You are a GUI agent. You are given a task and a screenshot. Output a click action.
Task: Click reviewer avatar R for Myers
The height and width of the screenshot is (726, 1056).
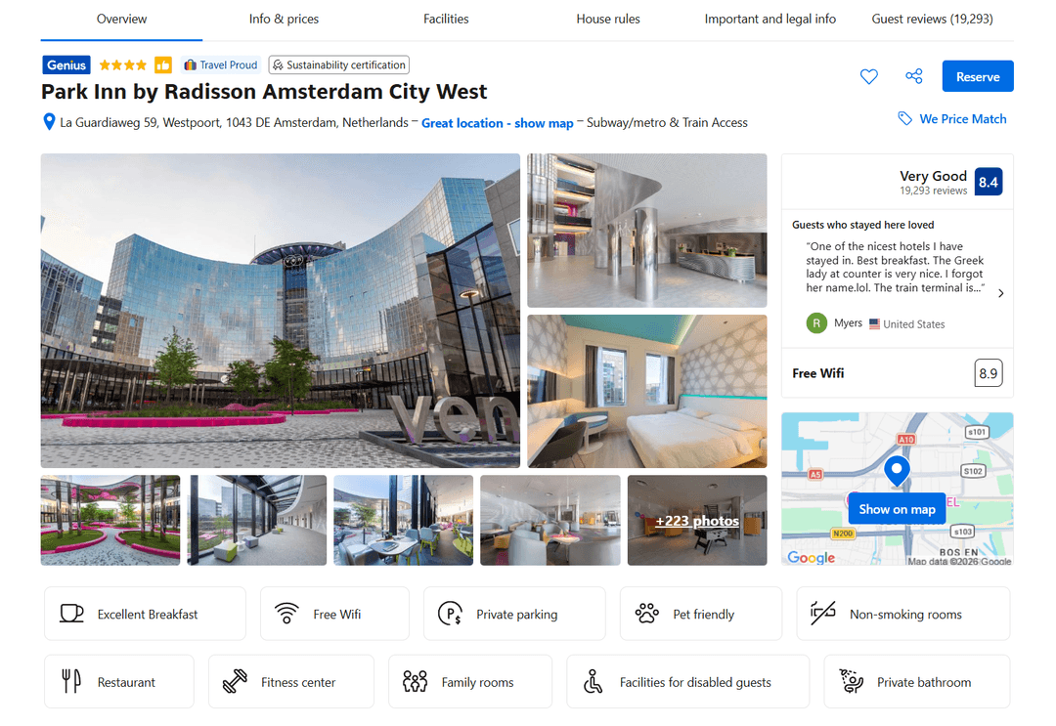(816, 323)
